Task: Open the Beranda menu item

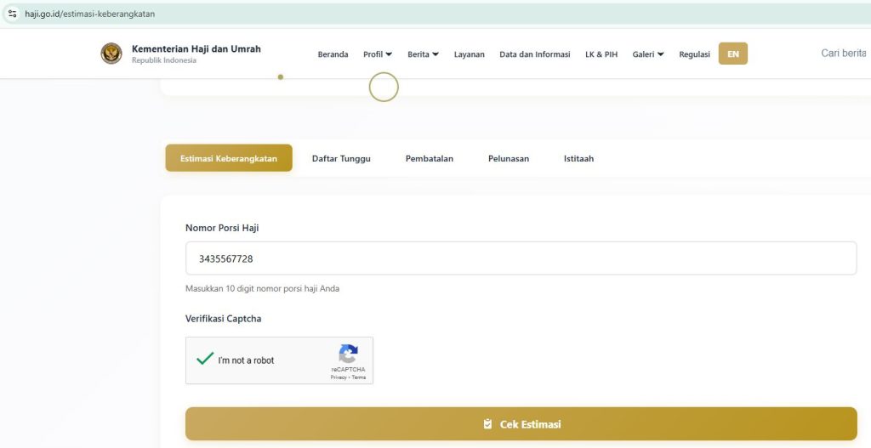Action: point(333,54)
